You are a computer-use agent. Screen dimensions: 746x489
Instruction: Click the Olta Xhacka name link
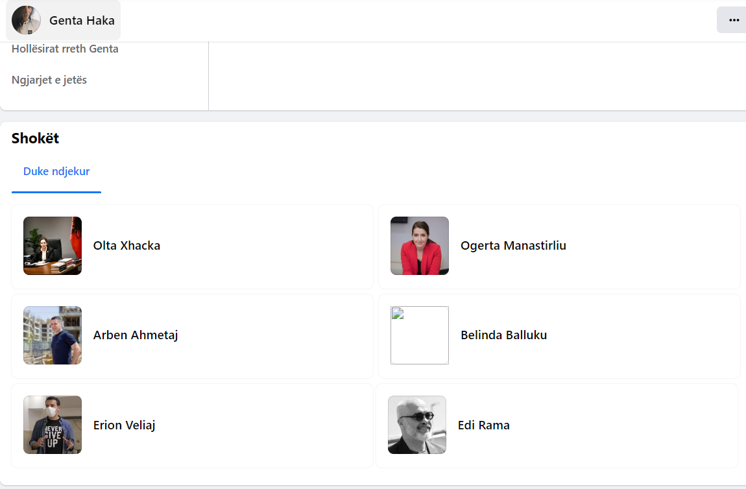point(126,246)
